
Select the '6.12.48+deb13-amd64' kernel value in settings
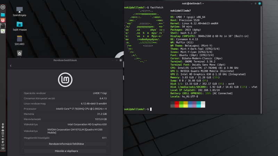pyautogui.click(x=94, y=104)
